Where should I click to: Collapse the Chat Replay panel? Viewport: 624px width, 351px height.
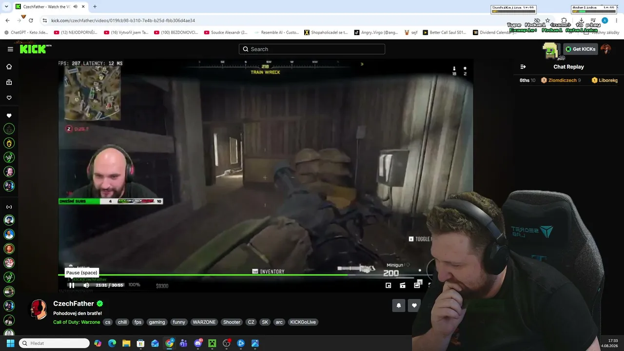point(523,67)
